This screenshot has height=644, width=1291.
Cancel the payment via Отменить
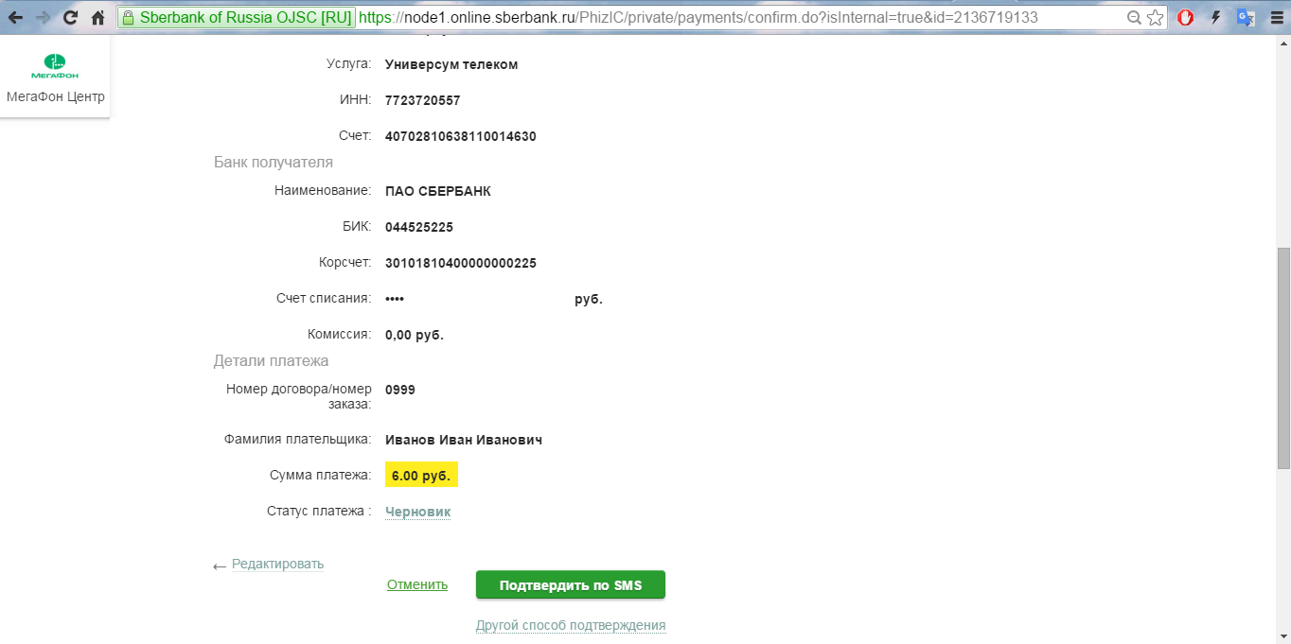(x=417, y=584)
